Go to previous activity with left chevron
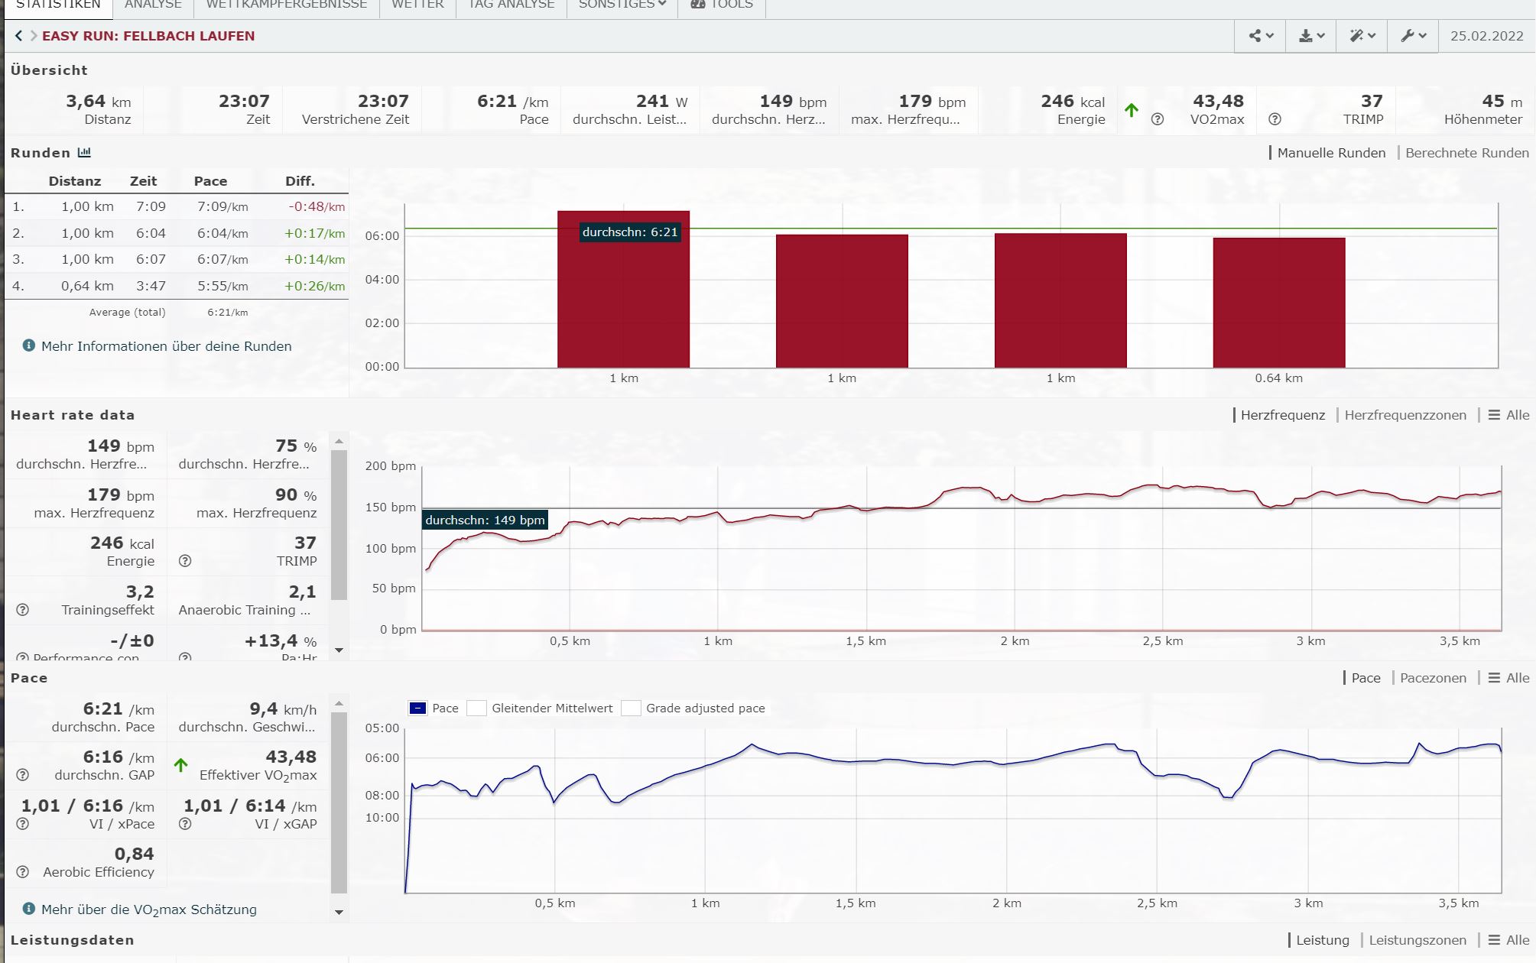This screenshot has width=1536, height=963. pyautogui.click(x=18, y=36)
